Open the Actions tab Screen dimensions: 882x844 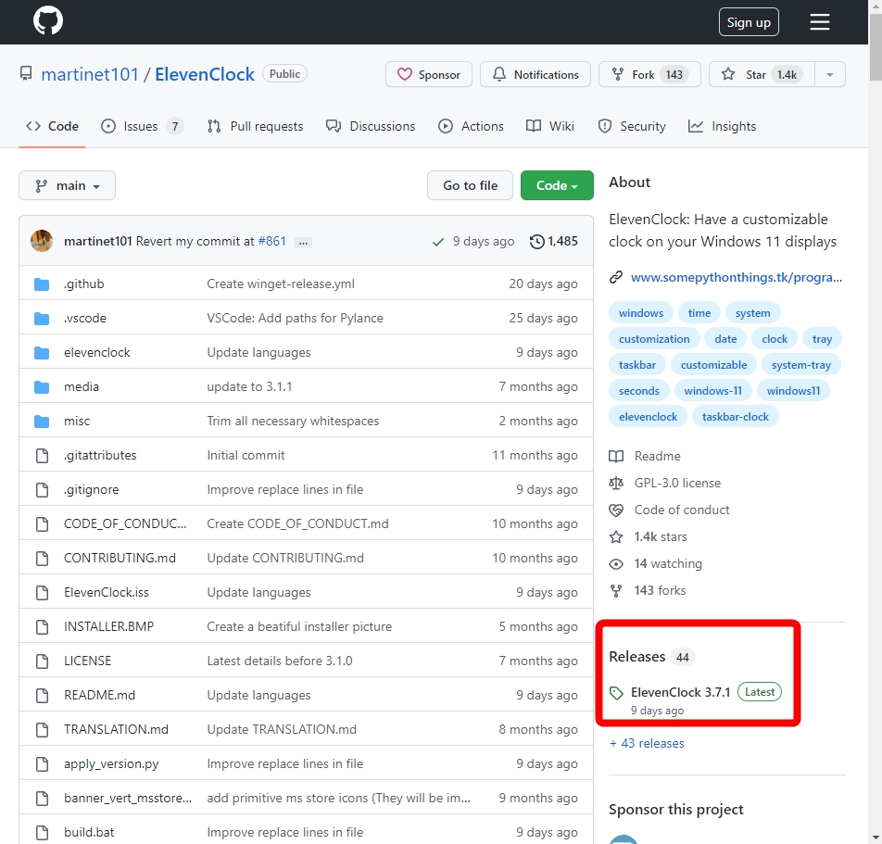click(x=472, y=126)
